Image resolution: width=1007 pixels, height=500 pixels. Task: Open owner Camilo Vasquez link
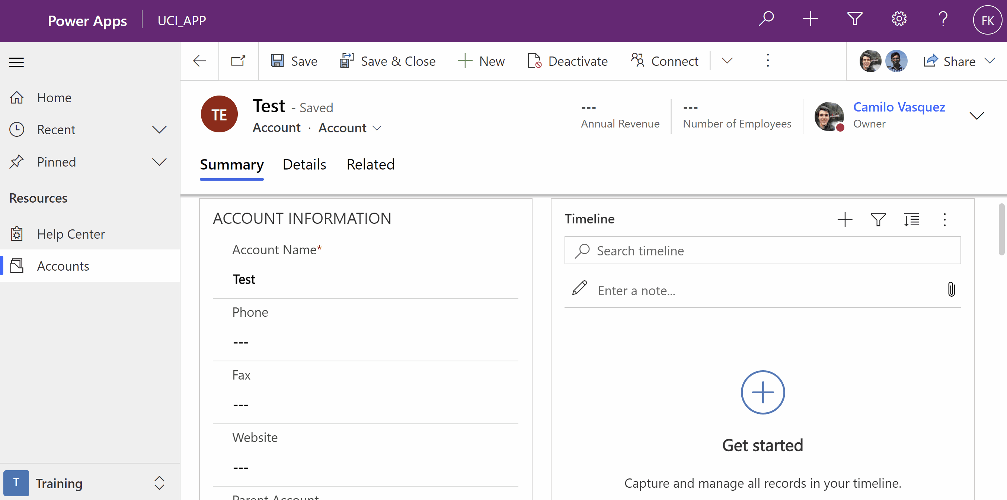pyautogui.click(x=899, y=107)
